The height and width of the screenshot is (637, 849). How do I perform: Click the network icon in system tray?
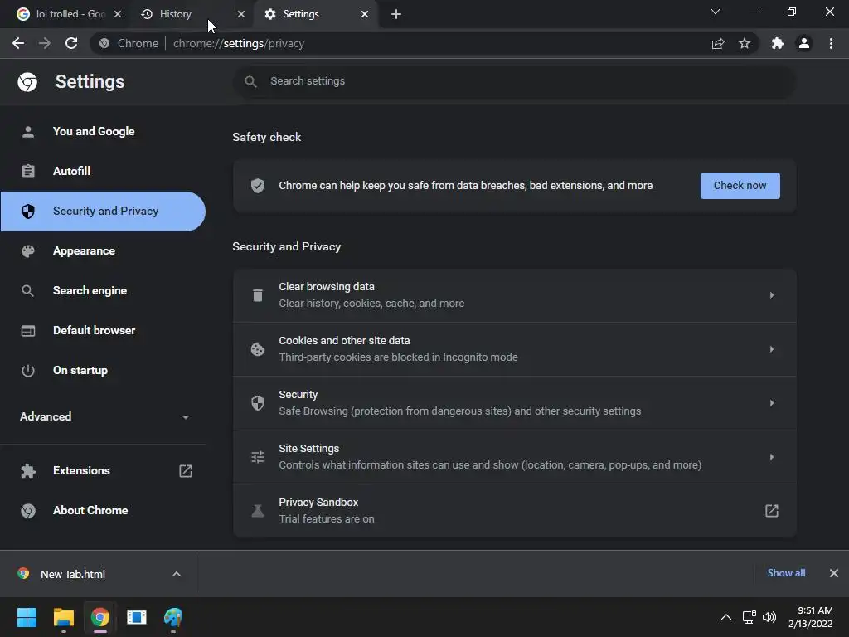click(x=750, y=617)
